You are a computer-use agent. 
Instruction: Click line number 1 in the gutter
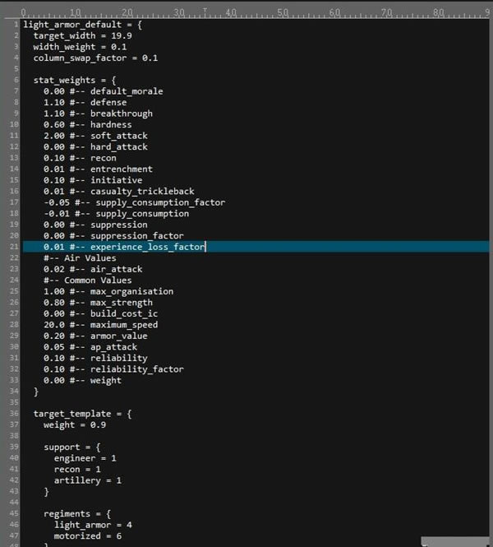[x=16, y=25]
